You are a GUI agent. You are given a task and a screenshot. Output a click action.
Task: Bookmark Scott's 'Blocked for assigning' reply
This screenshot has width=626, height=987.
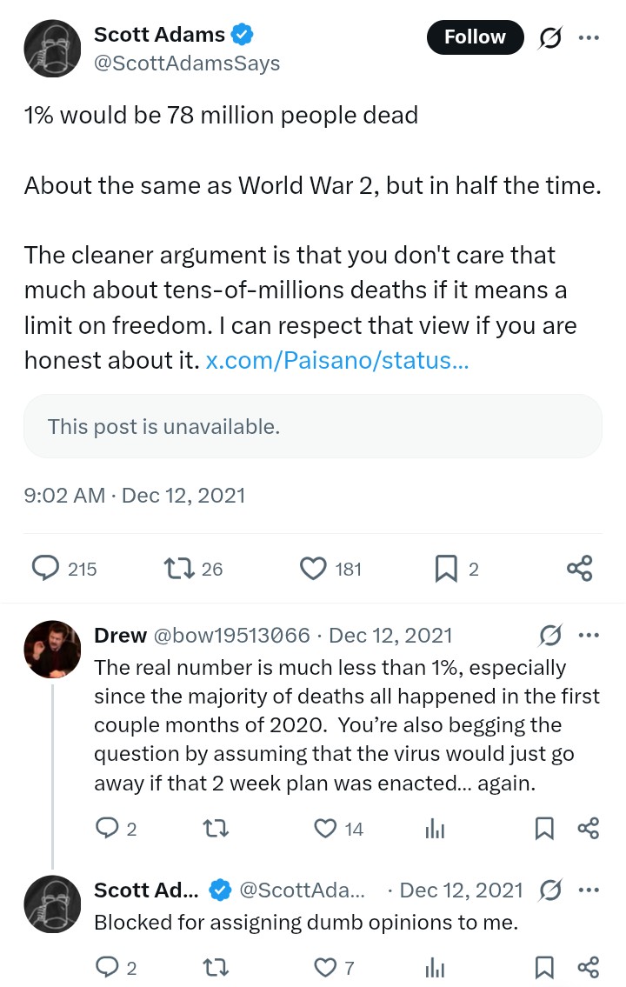click(544, 967)
